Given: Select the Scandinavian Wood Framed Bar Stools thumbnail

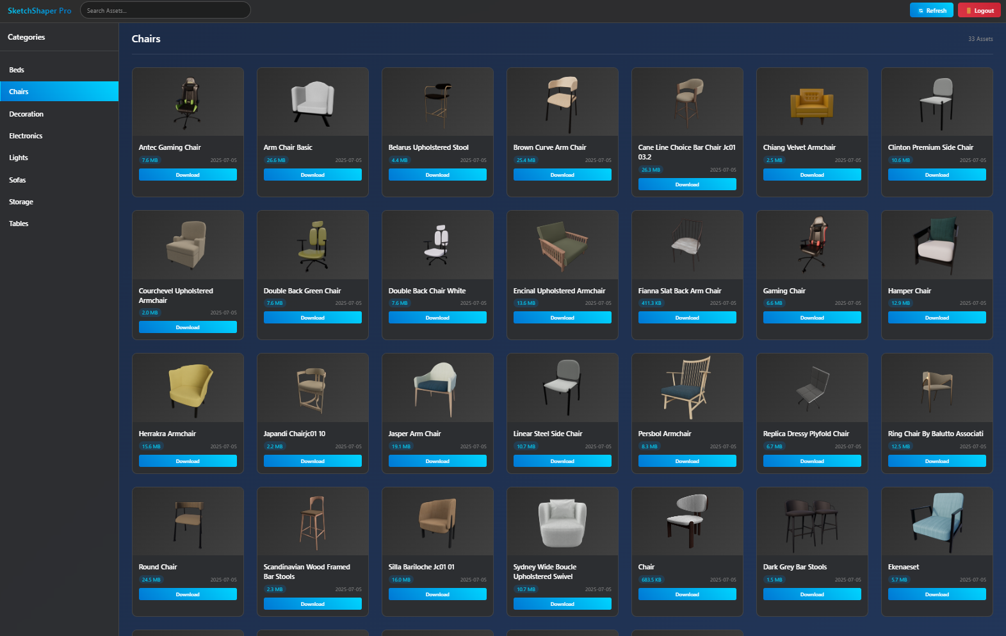Looking at the screenshot, I should [x=312, y=521].
